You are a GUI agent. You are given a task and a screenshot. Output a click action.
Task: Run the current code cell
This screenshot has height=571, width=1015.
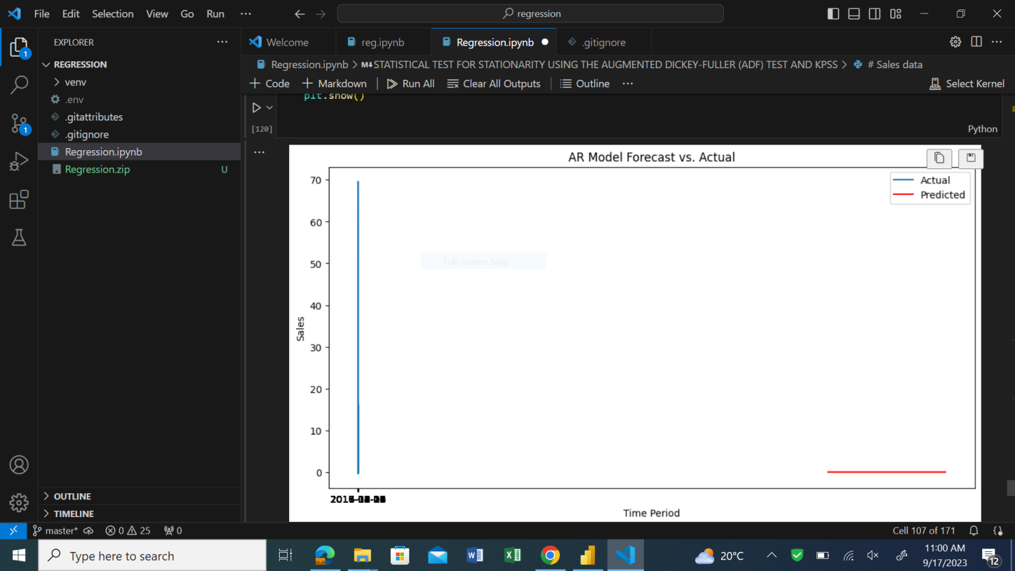[256, 107]
